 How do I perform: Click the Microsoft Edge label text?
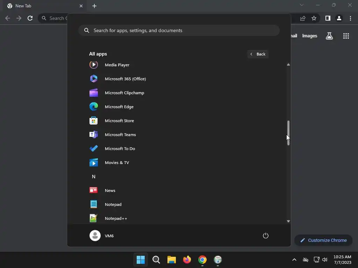click(x=119, y=107)
